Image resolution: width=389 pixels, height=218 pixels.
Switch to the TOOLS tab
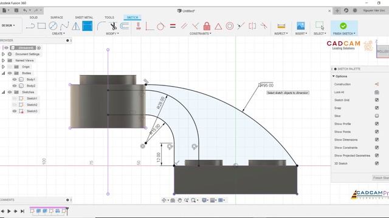pyautogui.click(x=109, y=18)
